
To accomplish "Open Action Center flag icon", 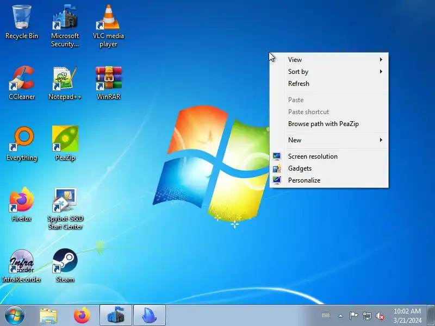I will coord(353,316).
